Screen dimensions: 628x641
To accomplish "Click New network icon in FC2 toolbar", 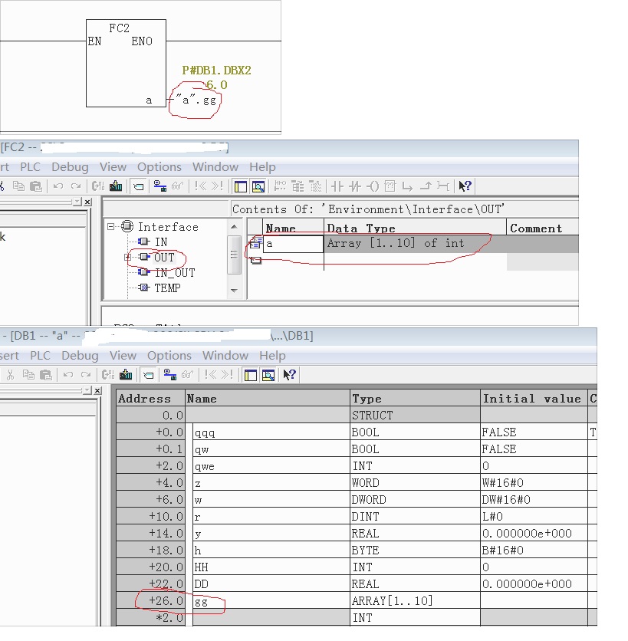I will [280, 186].
